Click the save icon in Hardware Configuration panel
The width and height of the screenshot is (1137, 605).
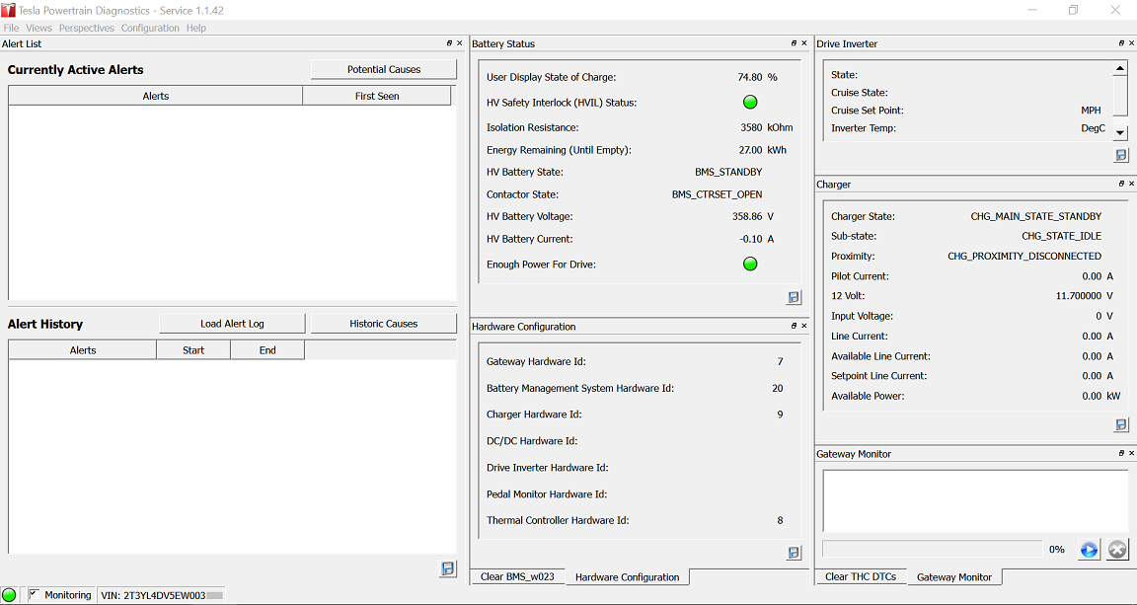coord(794,553)
